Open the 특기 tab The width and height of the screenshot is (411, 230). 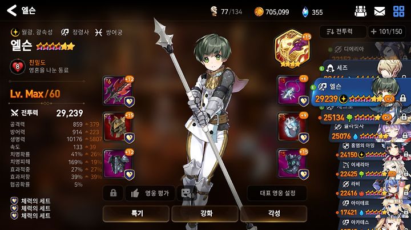coord(136,213)
